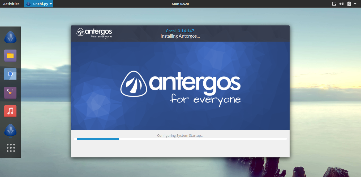
Task: Click the large Antergos slideshow banner
Action: point(180,86)
